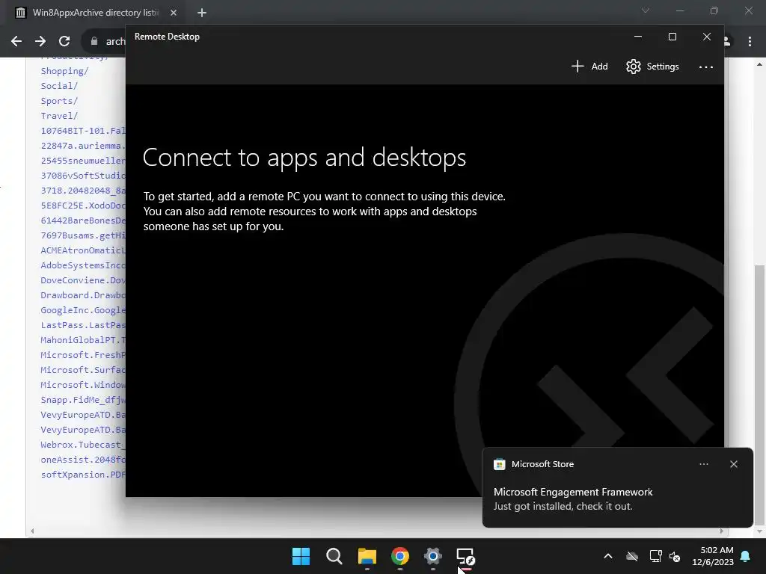
Task: Open the Chrome tab search chevron
Action: coord(646,10)
